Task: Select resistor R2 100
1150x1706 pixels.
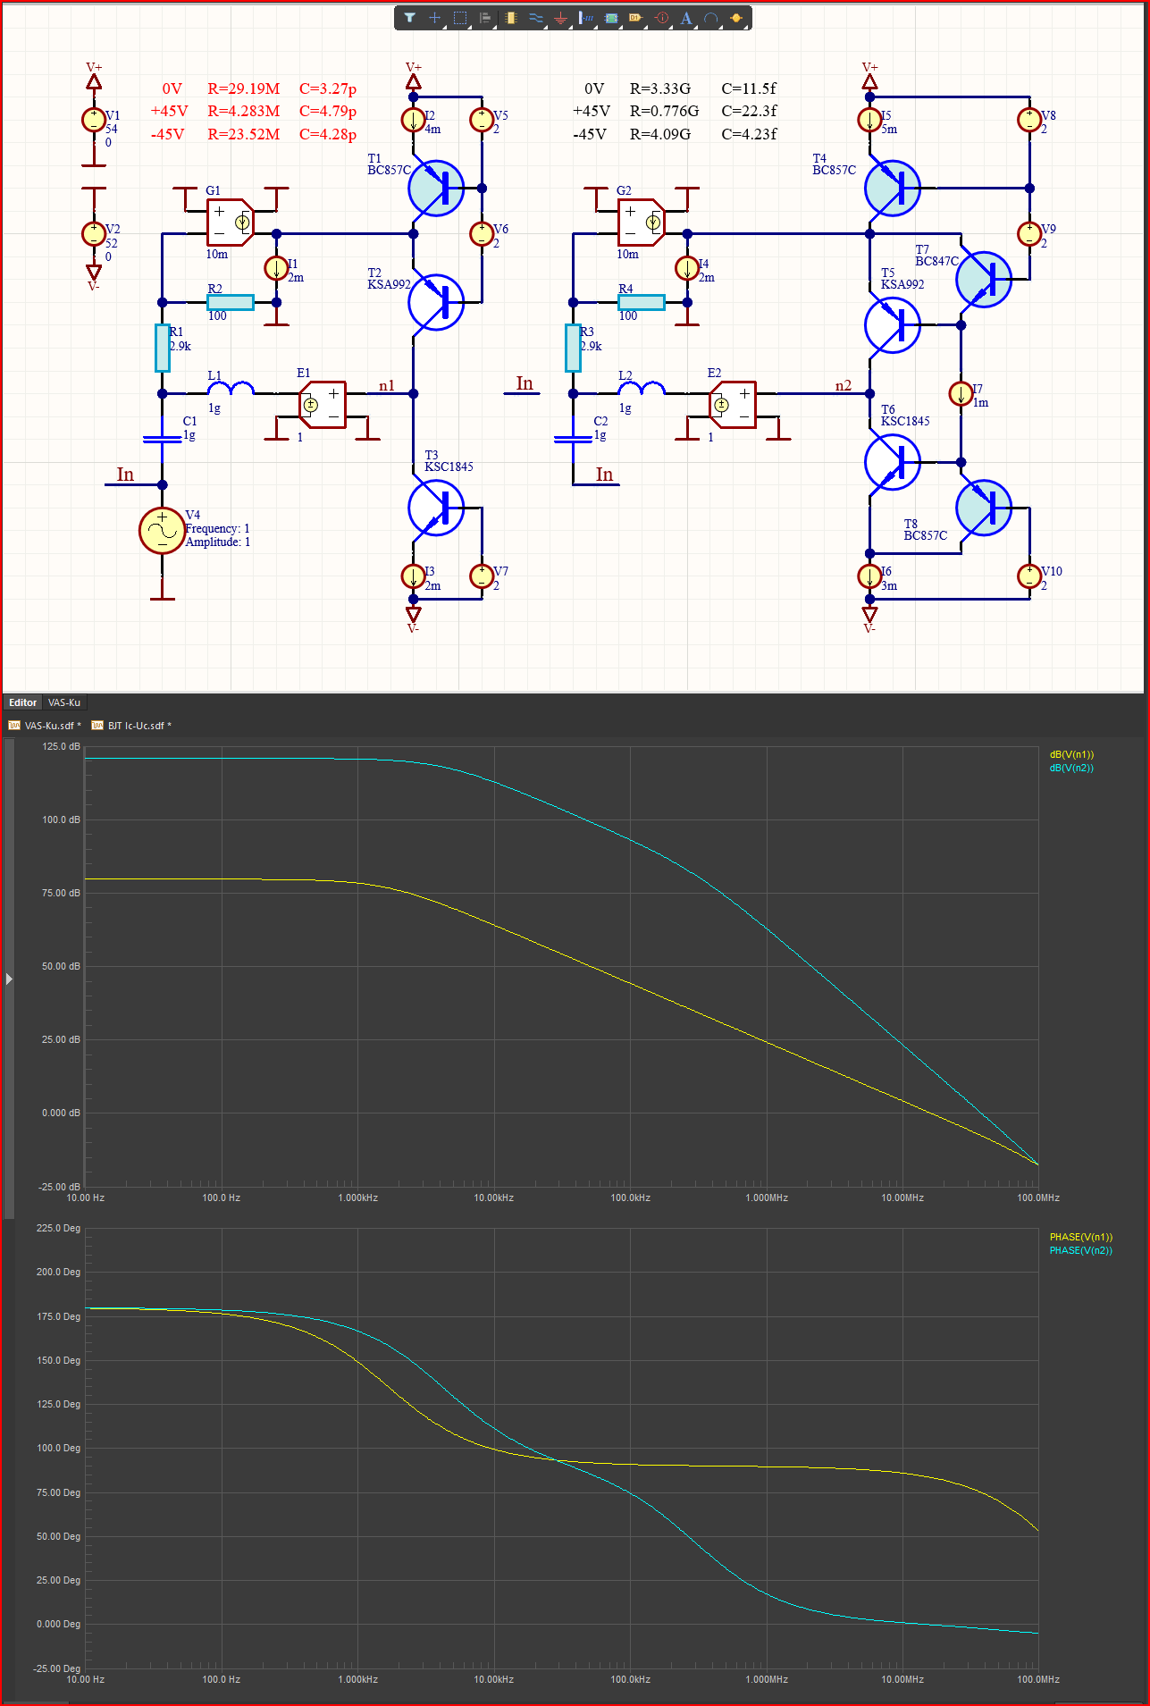Action: pyautogui.click(x=231, y=302)
